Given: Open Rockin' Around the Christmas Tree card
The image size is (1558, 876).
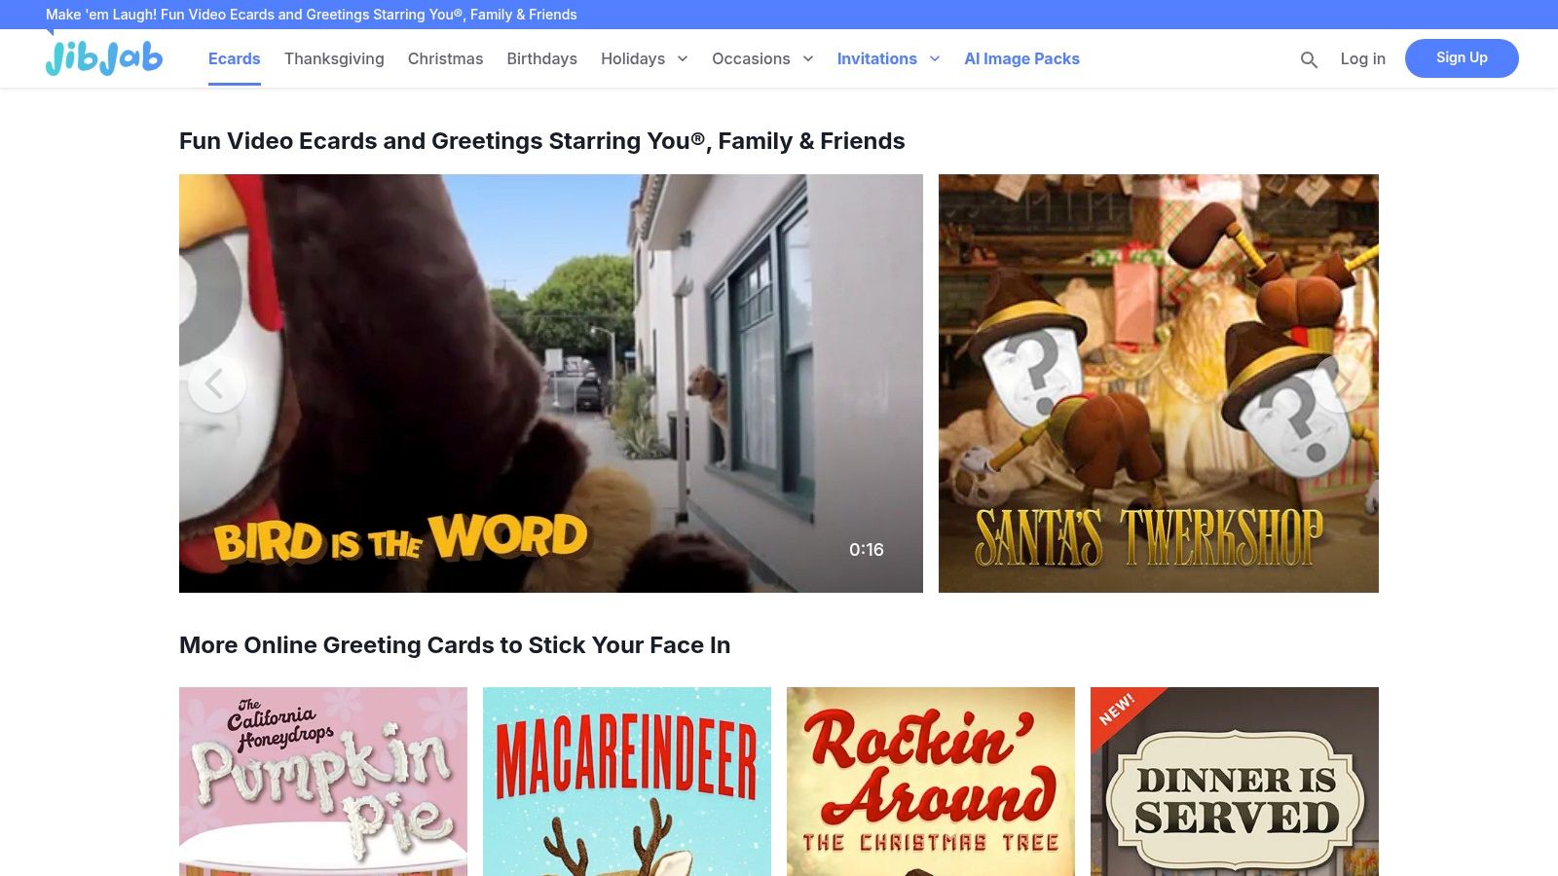Looking at the screenshot, I should [x=931, y=782].
